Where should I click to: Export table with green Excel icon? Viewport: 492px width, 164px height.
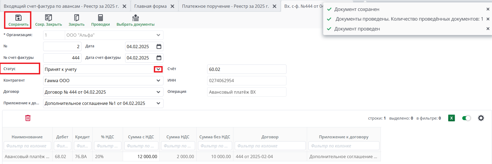[x=452, y=118]
